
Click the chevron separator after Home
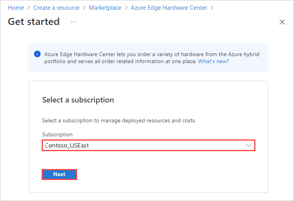tap(28, 8)
